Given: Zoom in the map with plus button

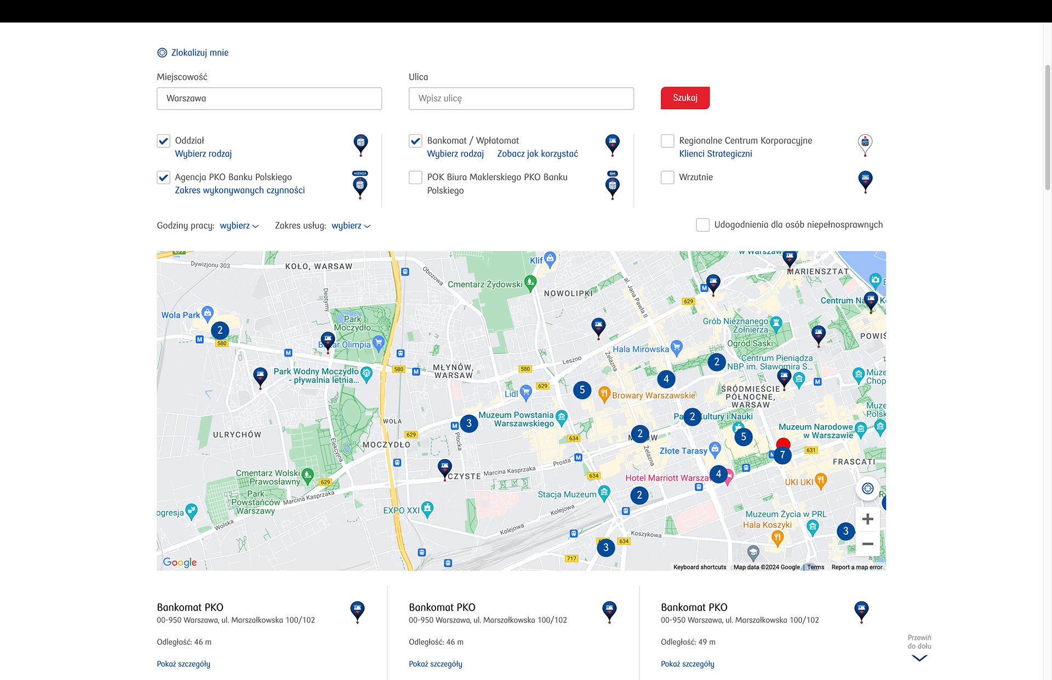Looking at the screenshot, I should tap(868, 519).
